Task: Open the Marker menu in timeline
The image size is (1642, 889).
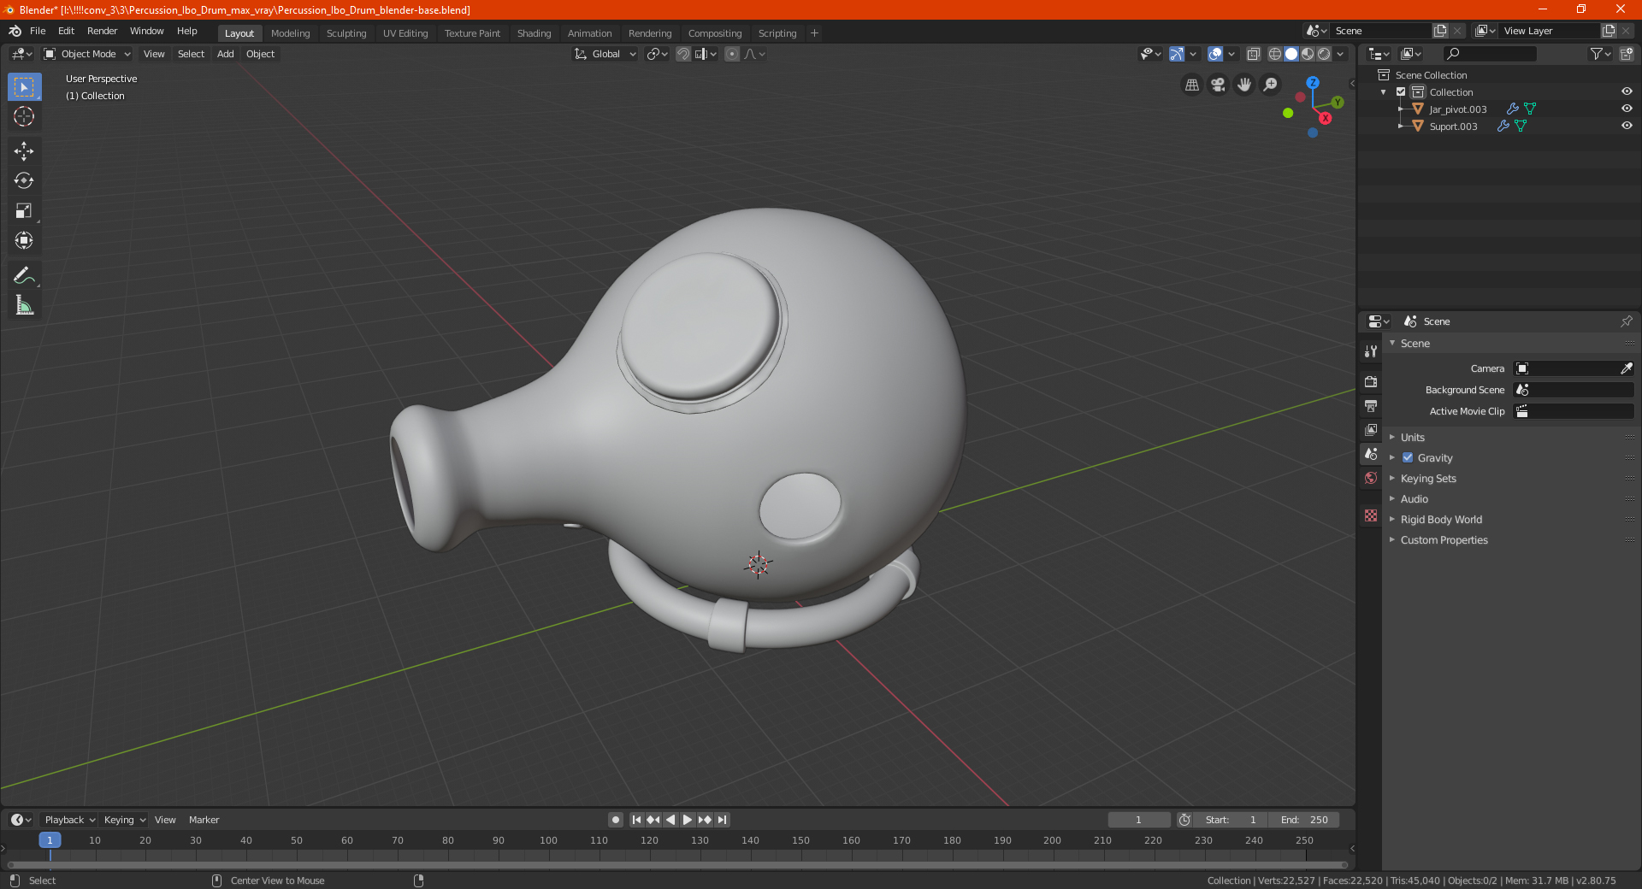Action: [204, 820]
